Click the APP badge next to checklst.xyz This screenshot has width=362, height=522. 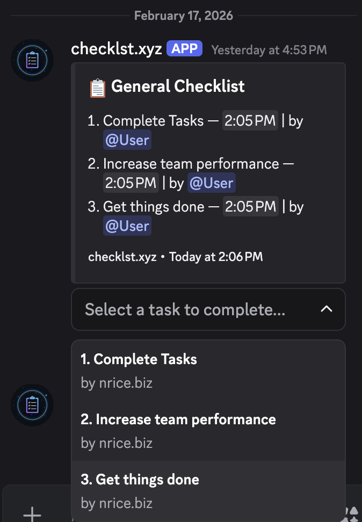[x=184, y=49]
